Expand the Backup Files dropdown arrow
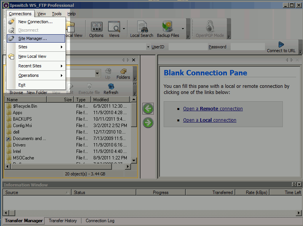 [183, 29]
